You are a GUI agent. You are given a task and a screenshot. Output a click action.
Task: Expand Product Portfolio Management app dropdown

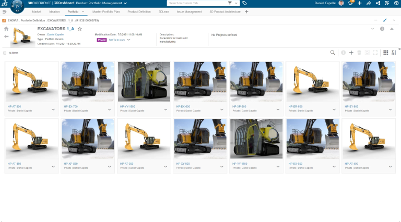click(125, 3)
